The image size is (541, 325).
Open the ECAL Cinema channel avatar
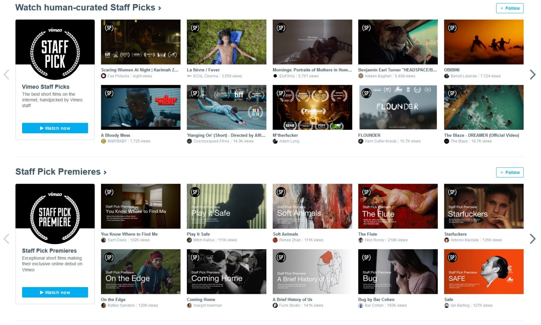[x=189, y=76]
